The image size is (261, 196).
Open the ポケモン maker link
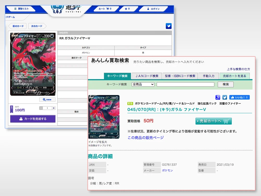click(168, 170)
